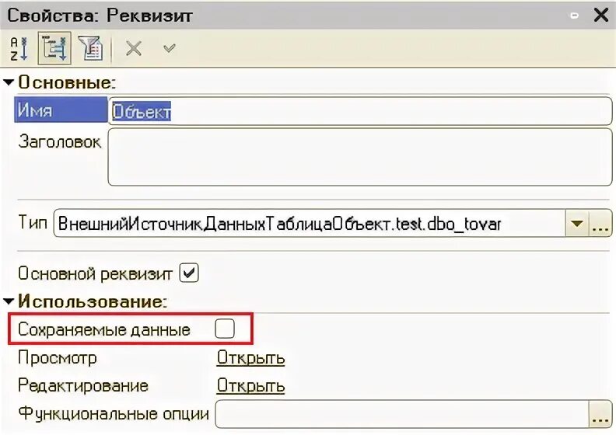Click the ellipsis button for Функциональные опции
The height and width of the screenshot is (435, 616).
click(600, 414)
